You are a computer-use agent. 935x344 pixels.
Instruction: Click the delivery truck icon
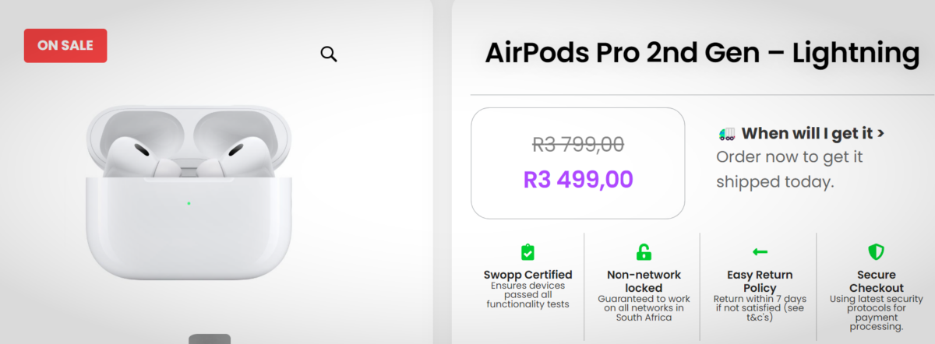pyautogui.click(x=725, y=134)
